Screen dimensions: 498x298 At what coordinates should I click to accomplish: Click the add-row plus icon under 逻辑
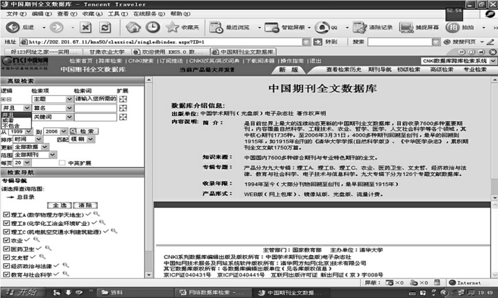pyautogui.click(x=3, y=99)
